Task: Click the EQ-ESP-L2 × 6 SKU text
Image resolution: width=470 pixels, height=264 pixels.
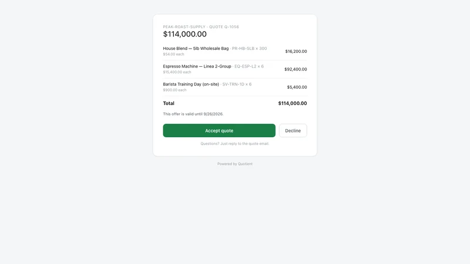Action: click(249, 66)
